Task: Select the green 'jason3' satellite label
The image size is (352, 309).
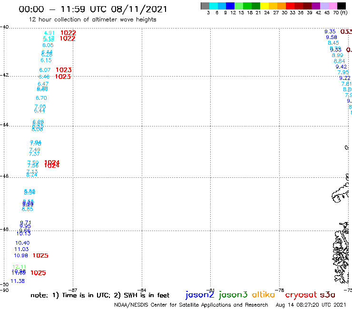Action: (x=233, y=295)
